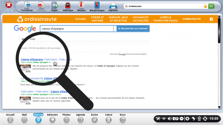Open HUMOUR, JEUX ET RECETTES menu
Screen dimensions: 223x125
click(x=118, y=19)
